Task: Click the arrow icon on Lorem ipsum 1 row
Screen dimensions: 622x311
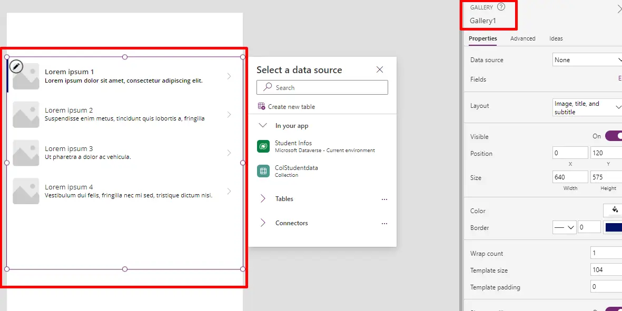Action: pos(229,76)
